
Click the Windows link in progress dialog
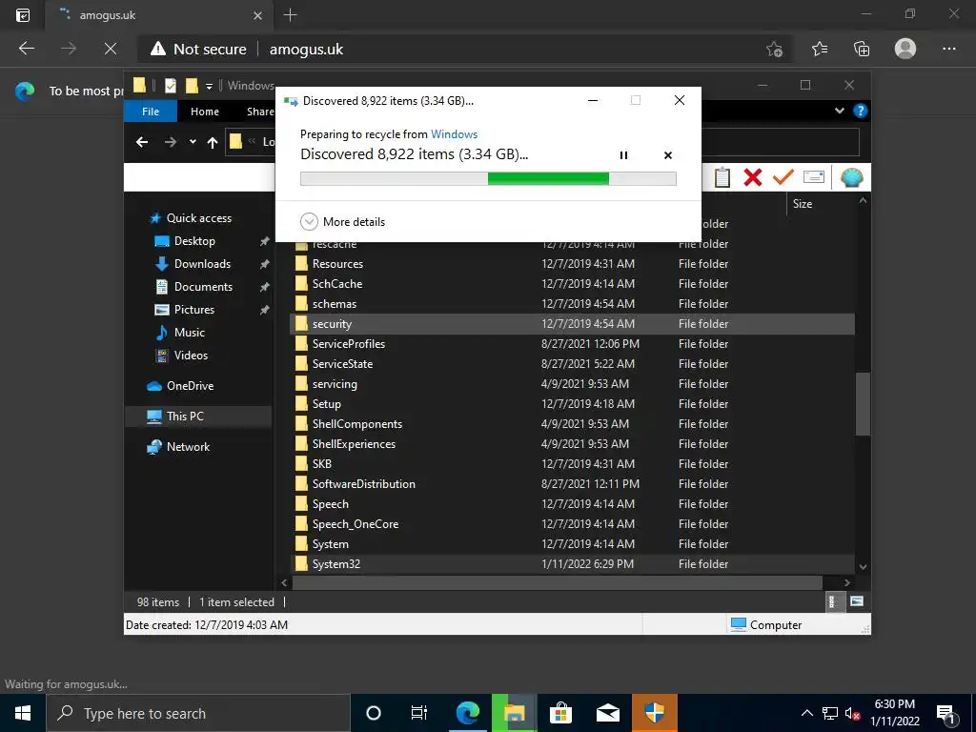tap(454, 133)
